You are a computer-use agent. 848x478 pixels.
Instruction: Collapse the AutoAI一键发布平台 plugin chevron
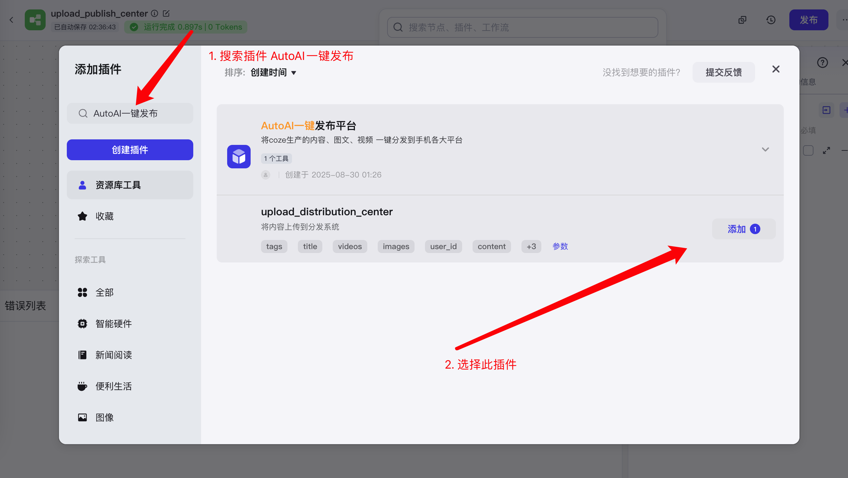coord(765,150)
